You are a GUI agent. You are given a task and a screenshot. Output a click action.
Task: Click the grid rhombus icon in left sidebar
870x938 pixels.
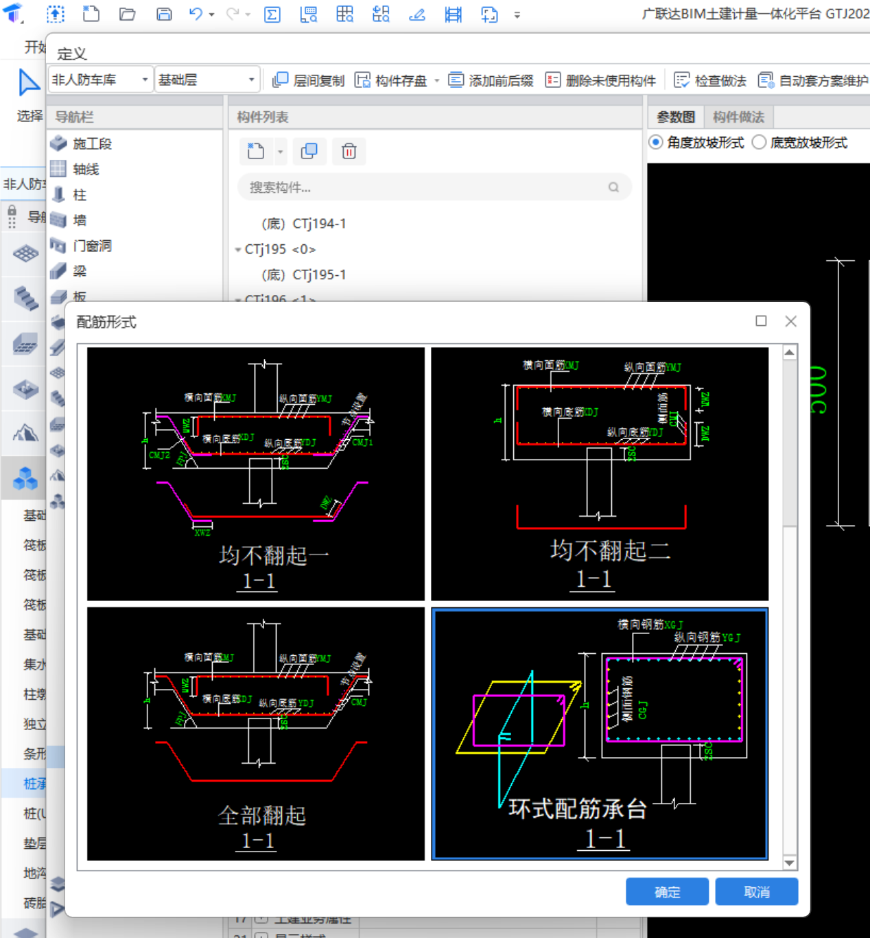pyautogui.click(x=25, y=254)
